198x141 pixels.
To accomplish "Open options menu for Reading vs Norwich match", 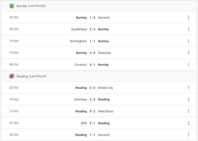I will 188,135.
